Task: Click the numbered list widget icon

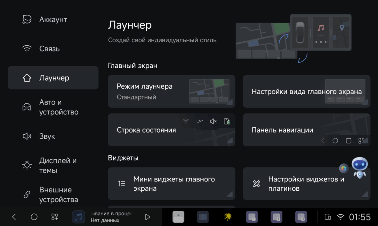Action: (x=121, y=184)
